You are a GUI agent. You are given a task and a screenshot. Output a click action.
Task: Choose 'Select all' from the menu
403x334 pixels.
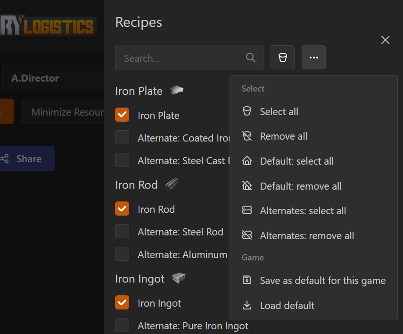tap(279, 112)
